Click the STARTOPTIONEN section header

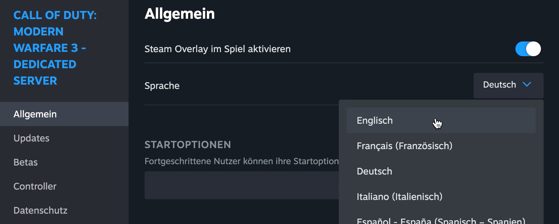coord(187,145)
